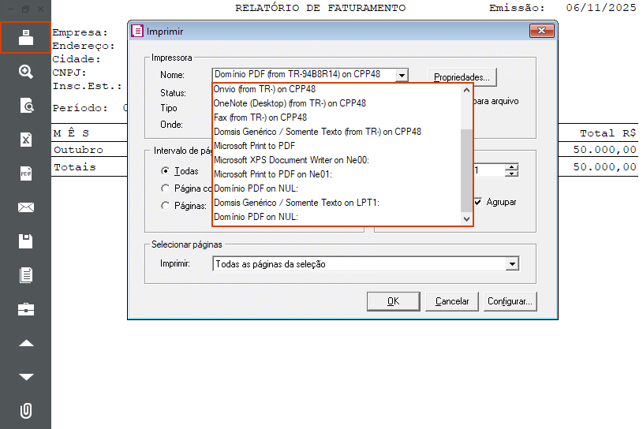
Task: Open the search-in-document sidebar icon
Action: pyautogui.click(x=26, y=106)
